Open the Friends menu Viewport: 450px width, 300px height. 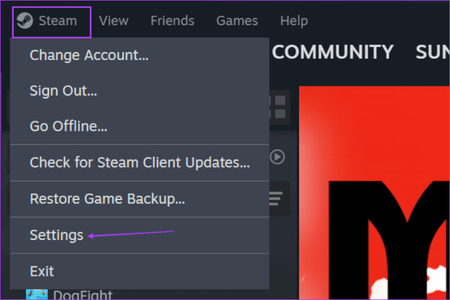pos(172,21)
